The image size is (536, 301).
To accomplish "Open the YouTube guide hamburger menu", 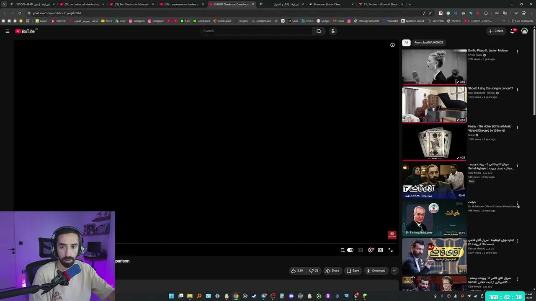I will 8,31.
